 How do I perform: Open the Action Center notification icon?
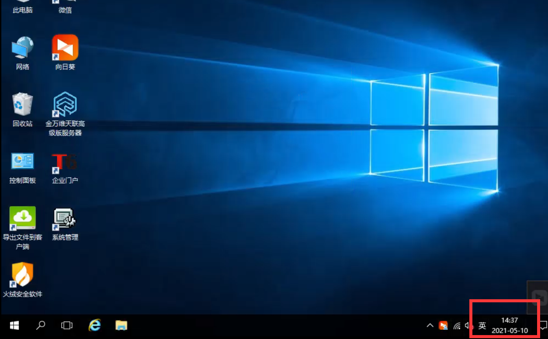tap(543, 326)
